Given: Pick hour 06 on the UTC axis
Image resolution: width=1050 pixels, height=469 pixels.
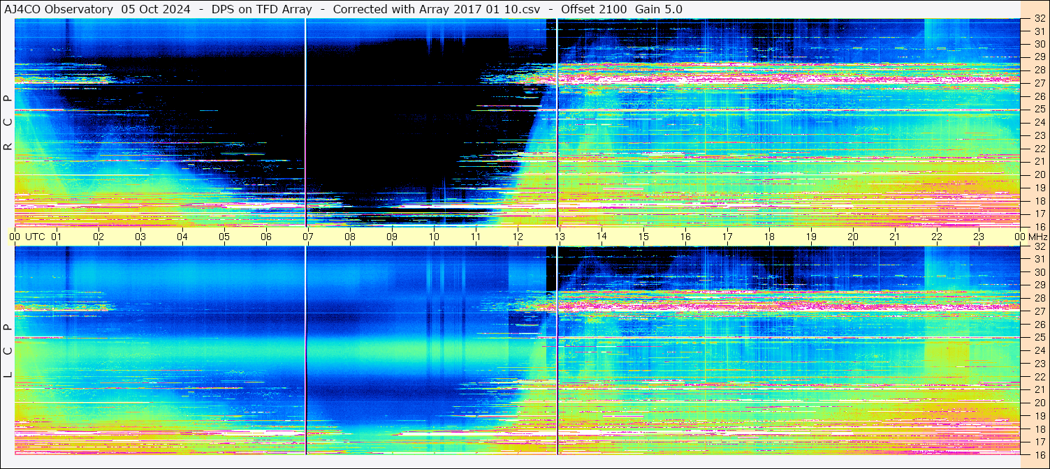Looking at the screenshot, I should coord(266,237).
